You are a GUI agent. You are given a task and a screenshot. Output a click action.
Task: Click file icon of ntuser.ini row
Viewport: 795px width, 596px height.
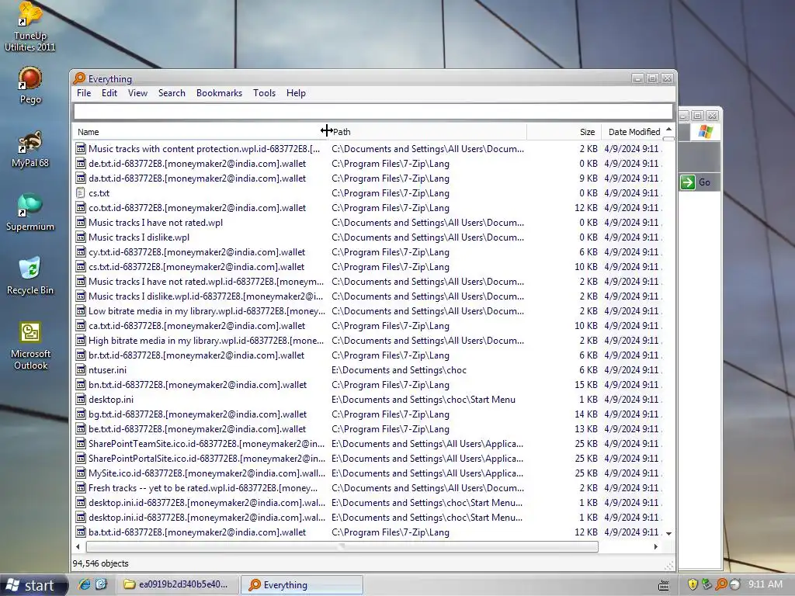(80, 370)
